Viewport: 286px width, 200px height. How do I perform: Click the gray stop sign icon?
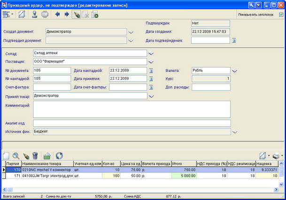pos(45,14)
